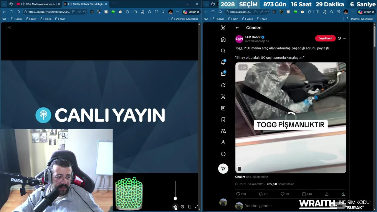Open Diğer sık kullanılanlar folder in right window
Screen dimensions: 377x212
[x=360, y=19]
